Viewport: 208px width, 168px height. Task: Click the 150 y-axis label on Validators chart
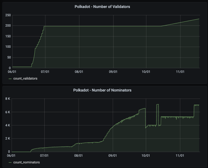[8, 36]
